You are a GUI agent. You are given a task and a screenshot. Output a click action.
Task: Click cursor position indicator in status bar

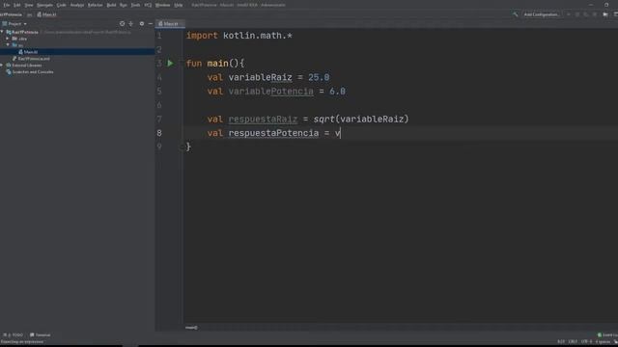(561, 341)
